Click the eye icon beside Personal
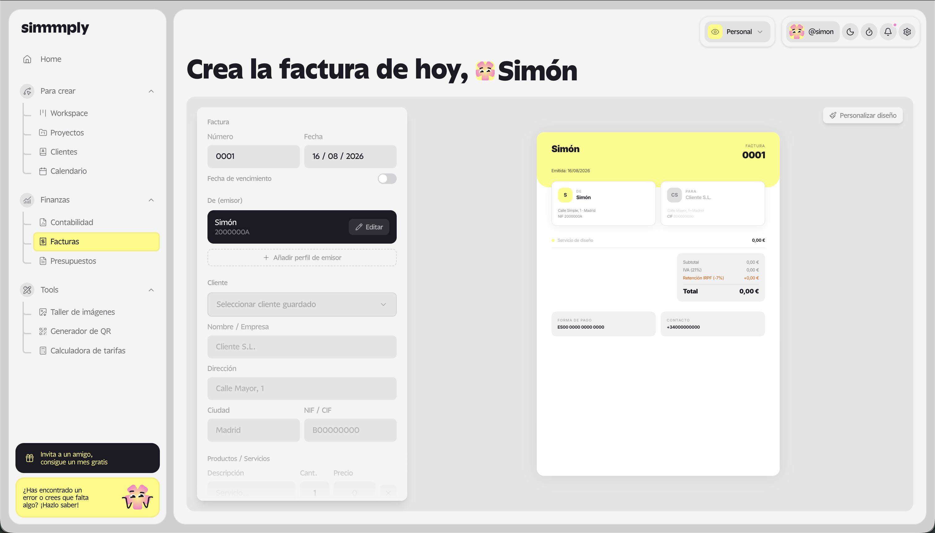 (715, 32)
